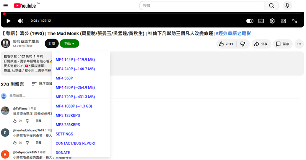Image resolution: width=306 pixels, height=160 pixels.
Task: Click the search magnifier button
Action: click(272, 6)
